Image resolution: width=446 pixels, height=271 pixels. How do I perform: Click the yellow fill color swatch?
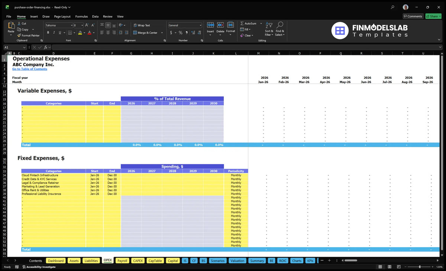(80, 33)
